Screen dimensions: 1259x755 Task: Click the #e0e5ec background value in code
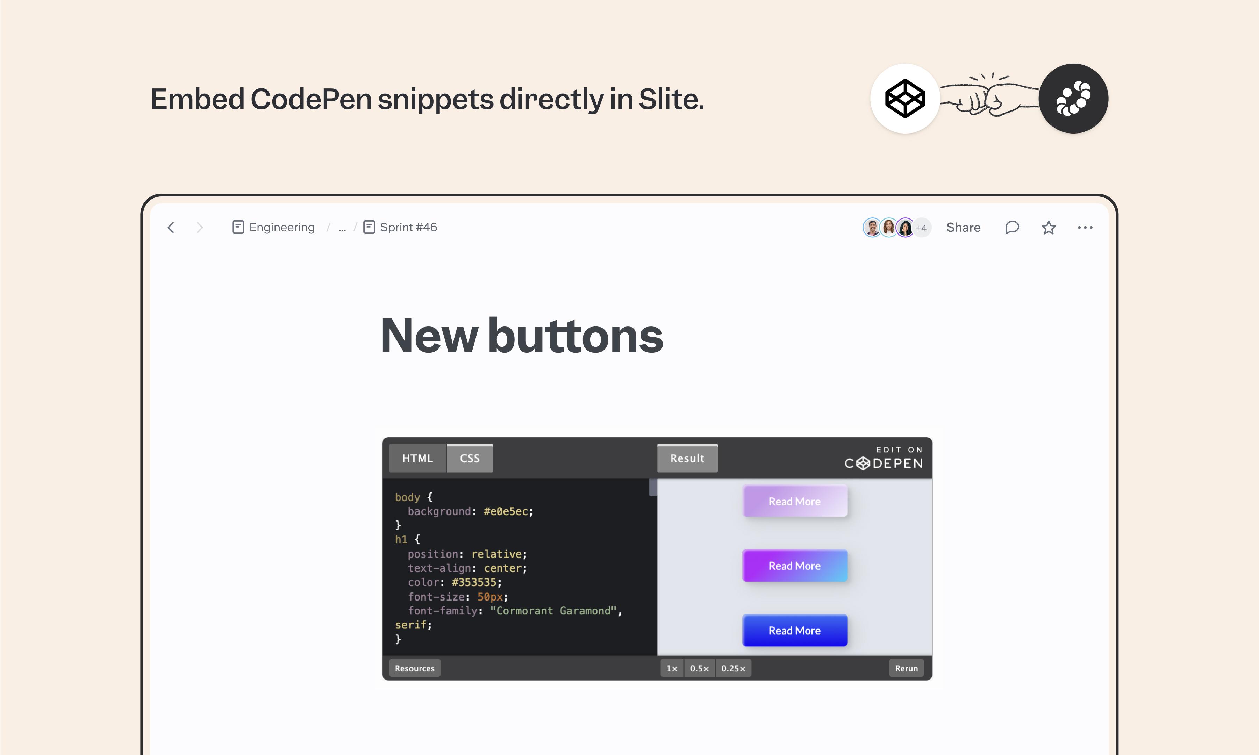click(506, 511)
